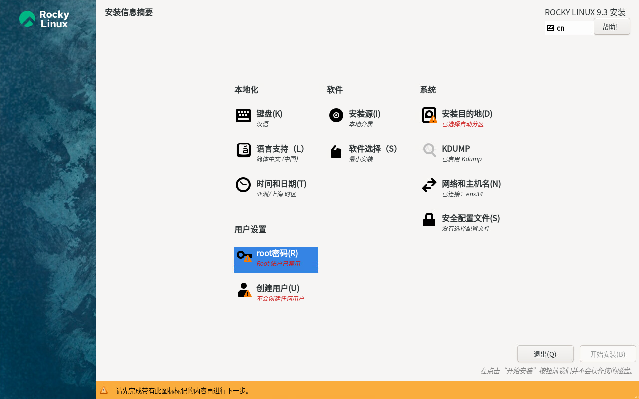Open 语言支持 (L) settings

tap(280, 149)
